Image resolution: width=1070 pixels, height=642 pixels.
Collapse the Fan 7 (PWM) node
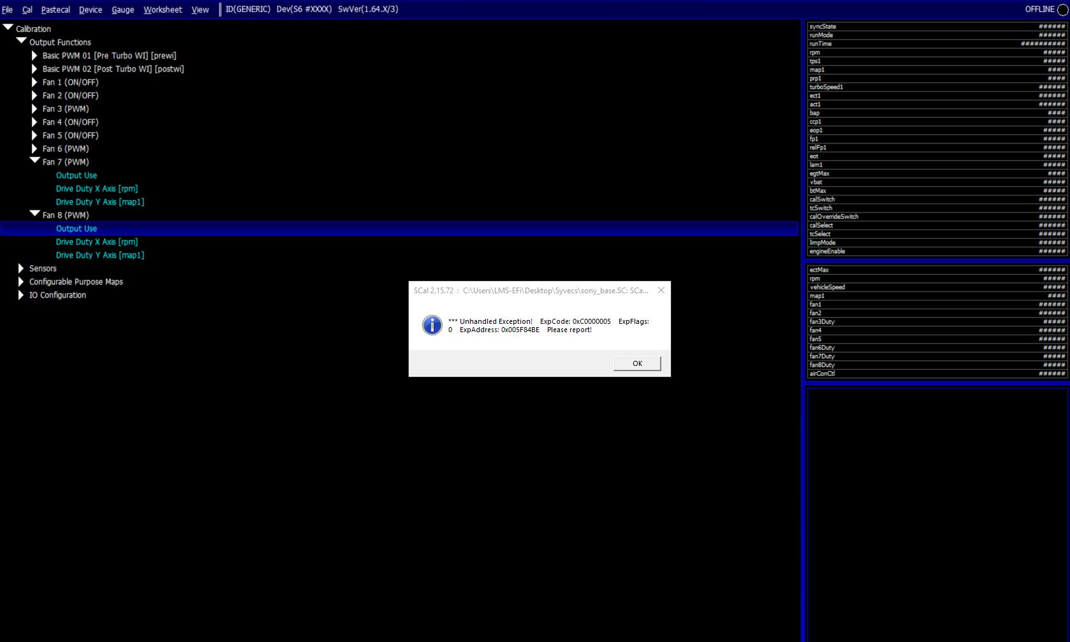coord(35,161)
